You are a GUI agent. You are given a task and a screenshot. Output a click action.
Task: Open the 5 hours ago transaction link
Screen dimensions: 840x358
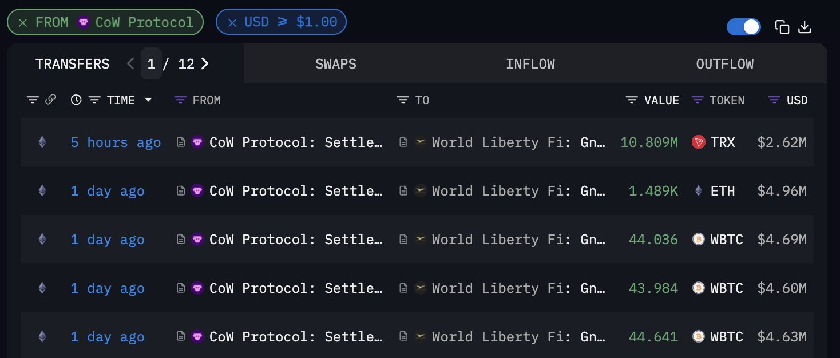116,142
